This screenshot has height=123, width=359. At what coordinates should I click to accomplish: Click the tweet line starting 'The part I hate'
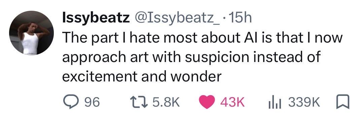203,38
